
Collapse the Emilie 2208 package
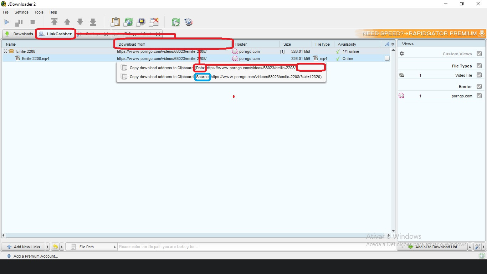(x=5, y=51)
